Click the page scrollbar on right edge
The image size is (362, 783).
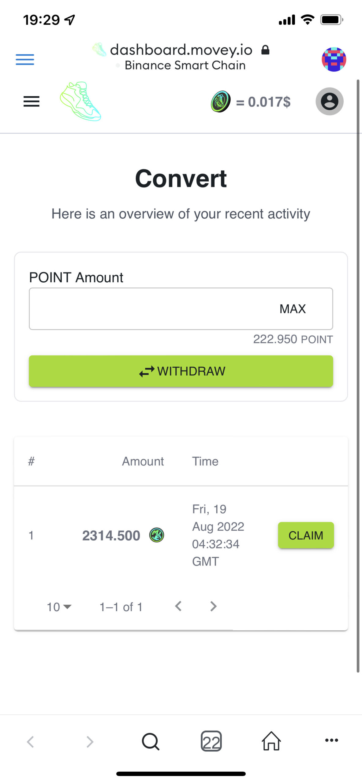tap(358, 367)
